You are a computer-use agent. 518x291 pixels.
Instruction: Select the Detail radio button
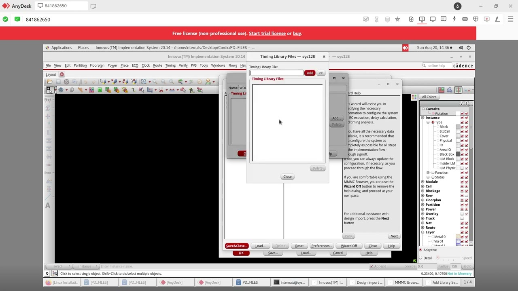(x=420, y=258)
